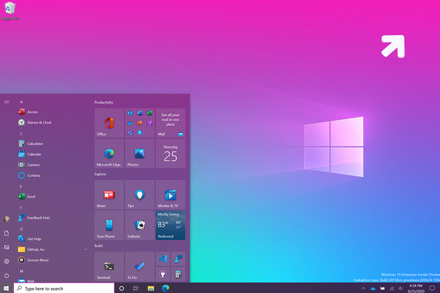Click the Windows Start button
The height and width of the screenshot is (293, 440).
(x=7, y=288)
